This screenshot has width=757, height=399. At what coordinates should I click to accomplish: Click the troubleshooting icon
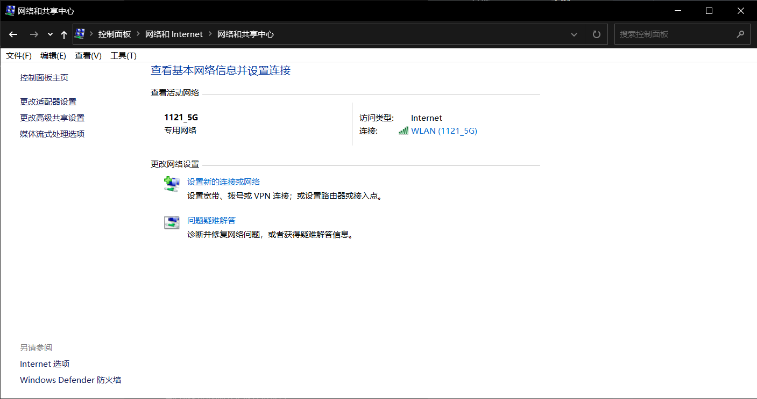point(171,223)
